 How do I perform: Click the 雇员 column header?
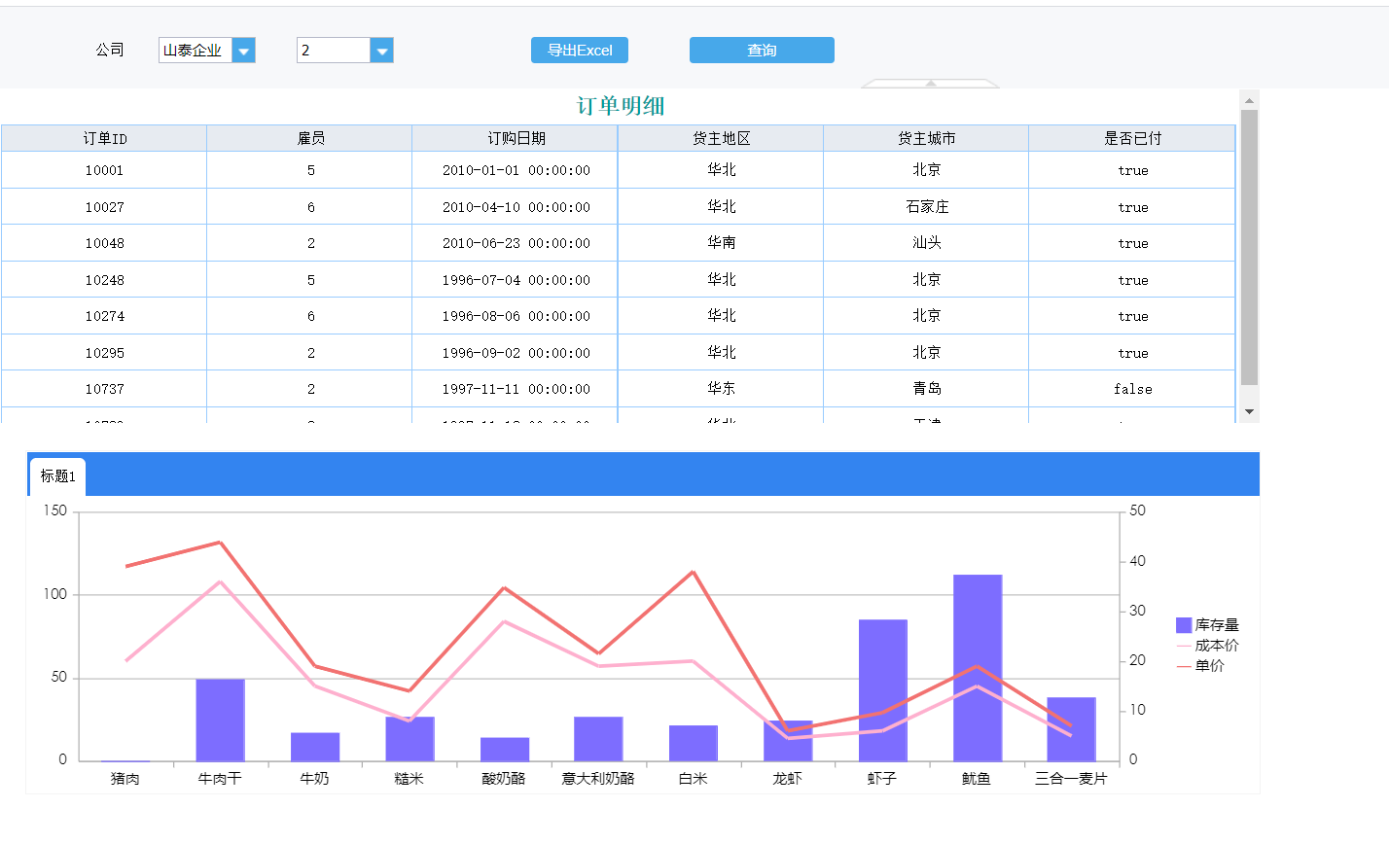(x=310, y=138)
